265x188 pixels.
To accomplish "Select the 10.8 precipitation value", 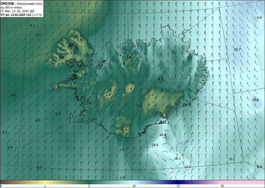I will (x=255, y=100).
